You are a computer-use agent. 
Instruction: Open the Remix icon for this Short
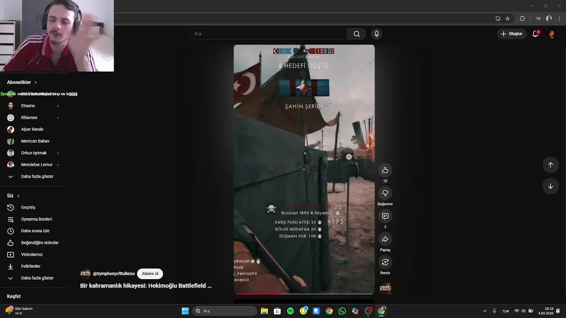[385, 262]
